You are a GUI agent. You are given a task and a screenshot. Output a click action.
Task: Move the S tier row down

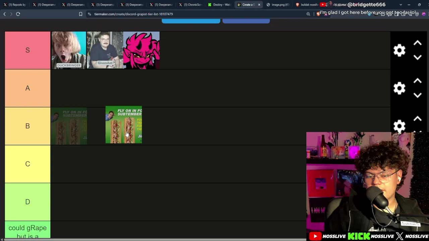point(417,57)
